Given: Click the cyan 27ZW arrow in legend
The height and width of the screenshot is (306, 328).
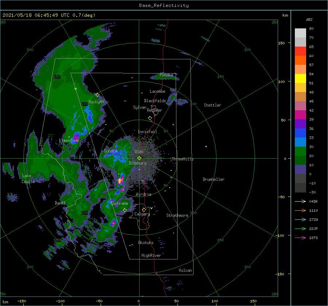Looking at the screenshot, I should (300, 219).
